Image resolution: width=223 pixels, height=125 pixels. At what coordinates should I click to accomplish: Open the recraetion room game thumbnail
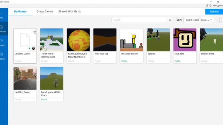[x=132, y=40]
